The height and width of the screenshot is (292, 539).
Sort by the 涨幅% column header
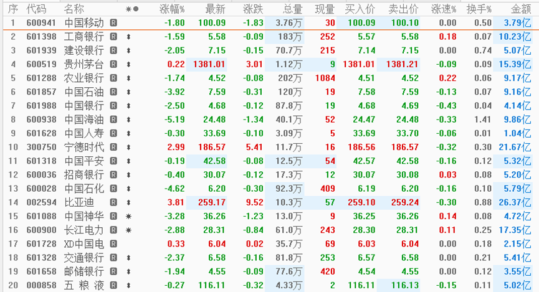point(172,9)
